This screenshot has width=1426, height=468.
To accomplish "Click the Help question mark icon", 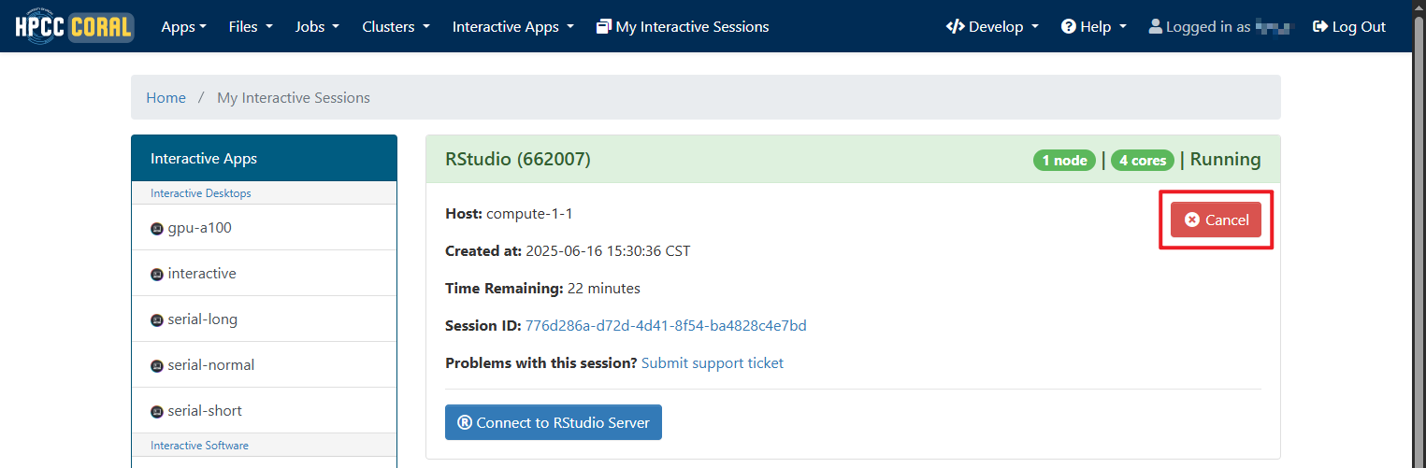I will tap(1069, 27).
